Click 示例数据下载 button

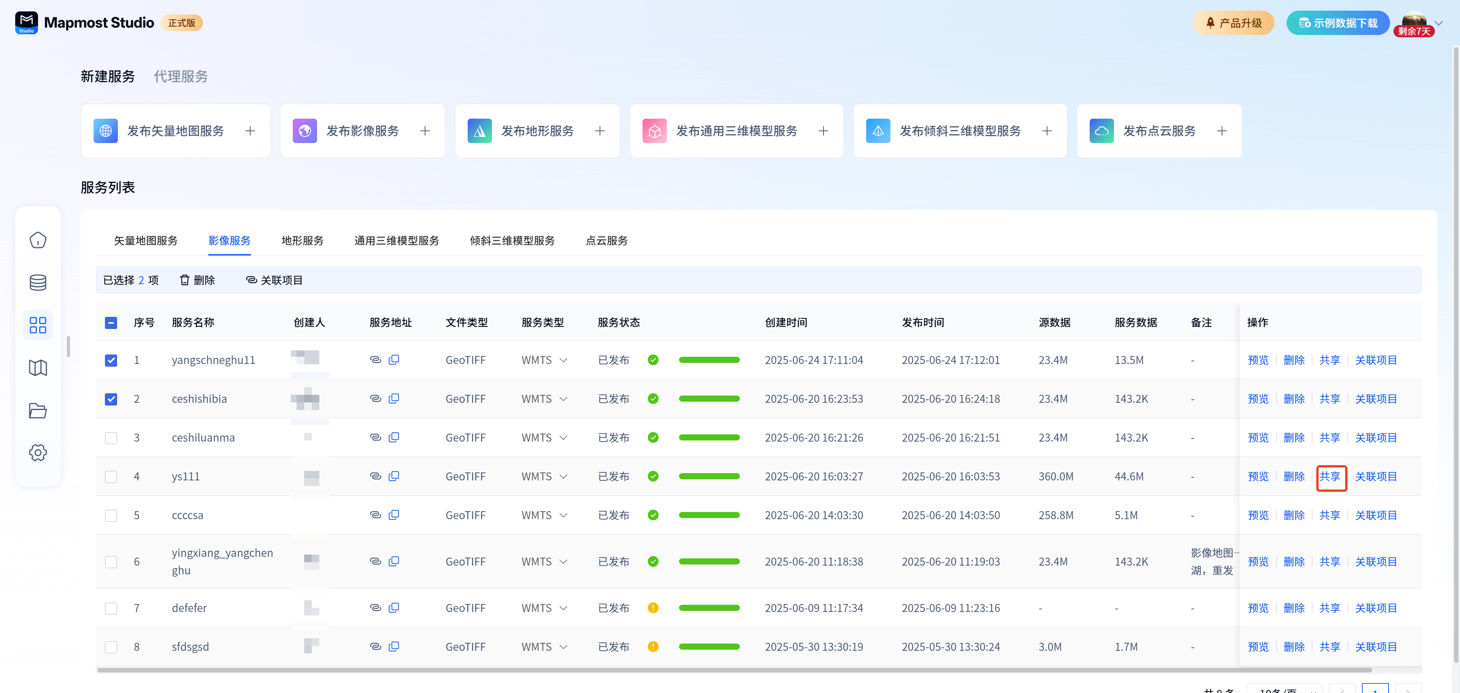coord(1338,23)
